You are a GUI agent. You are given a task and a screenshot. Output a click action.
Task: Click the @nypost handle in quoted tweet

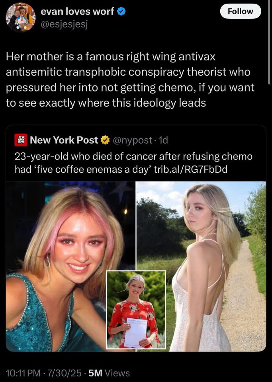click(x=132, y=140)
